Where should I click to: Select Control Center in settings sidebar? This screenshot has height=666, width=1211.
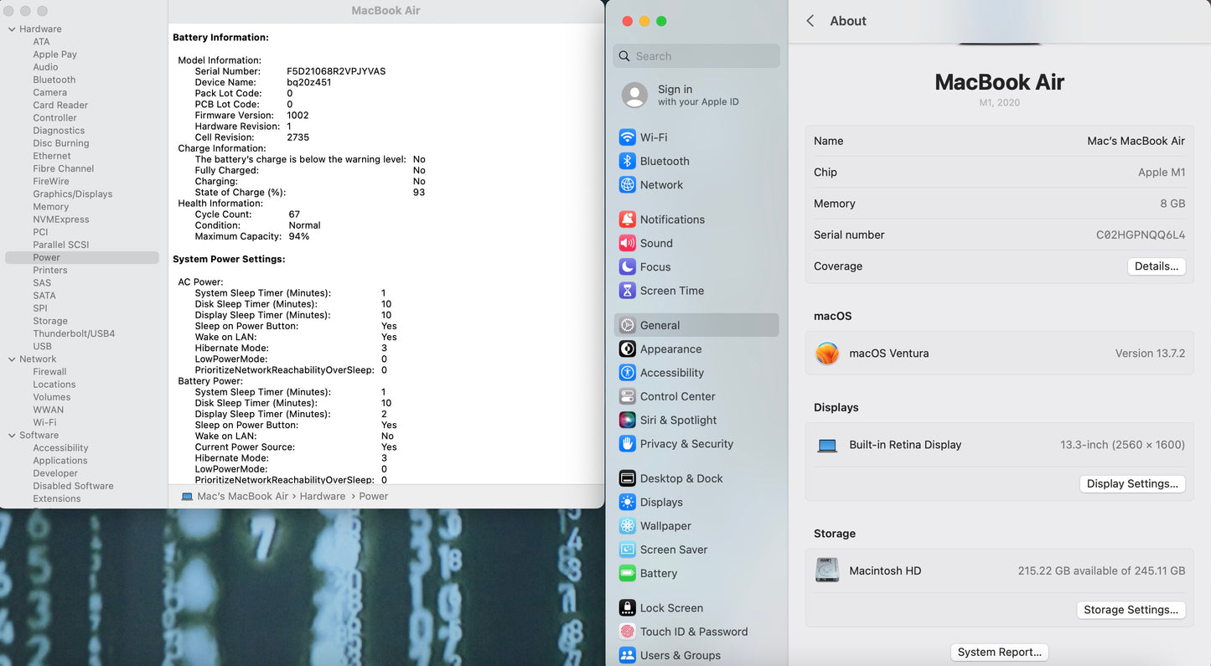[677, 396]
